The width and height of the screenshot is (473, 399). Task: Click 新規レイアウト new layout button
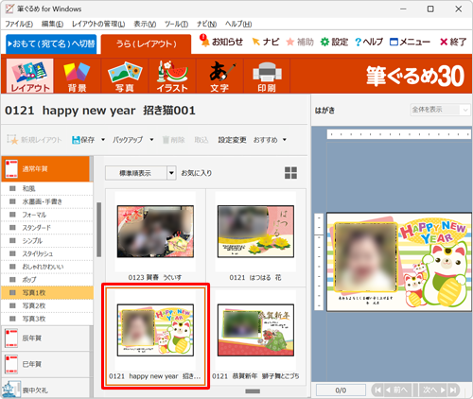pyautogui.click(x=35, y=140)
